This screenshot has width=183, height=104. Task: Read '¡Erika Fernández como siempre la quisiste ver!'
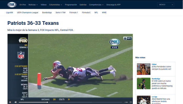(161, 68)
